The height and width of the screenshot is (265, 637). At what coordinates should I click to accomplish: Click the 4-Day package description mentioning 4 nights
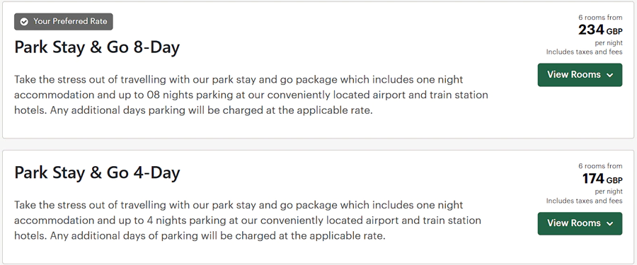[x=248, y=220]
